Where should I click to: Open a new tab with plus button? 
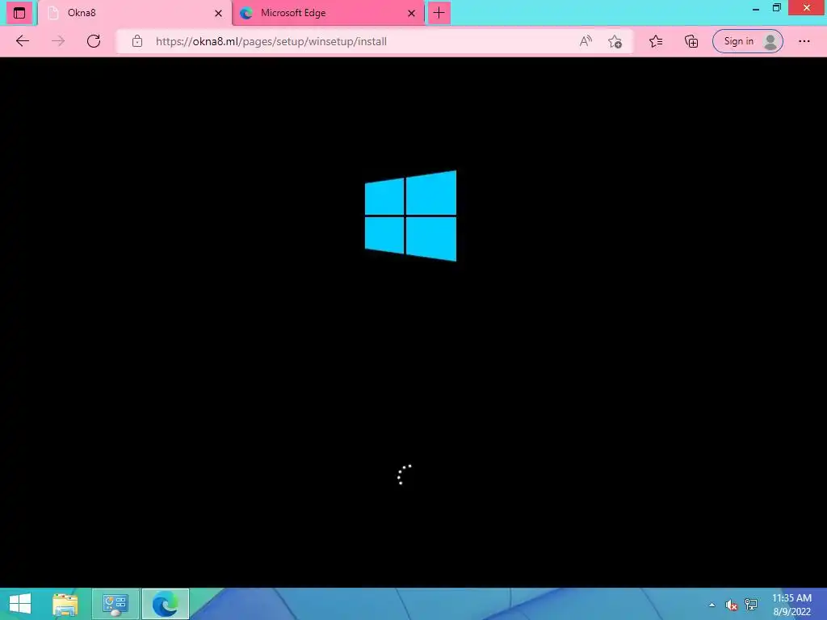coord(439,13)
